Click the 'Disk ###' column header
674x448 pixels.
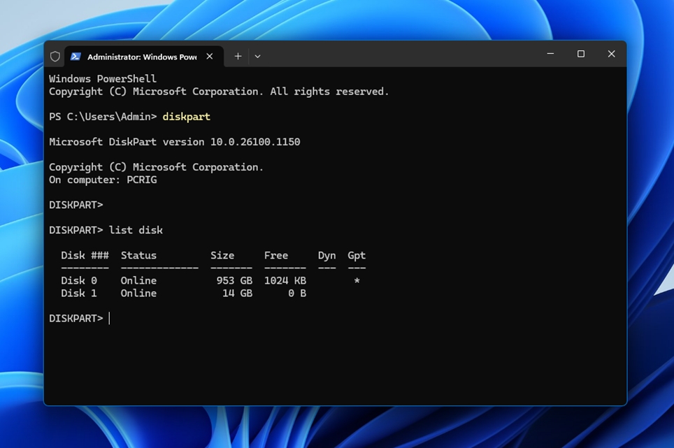[x=85, y=256]
